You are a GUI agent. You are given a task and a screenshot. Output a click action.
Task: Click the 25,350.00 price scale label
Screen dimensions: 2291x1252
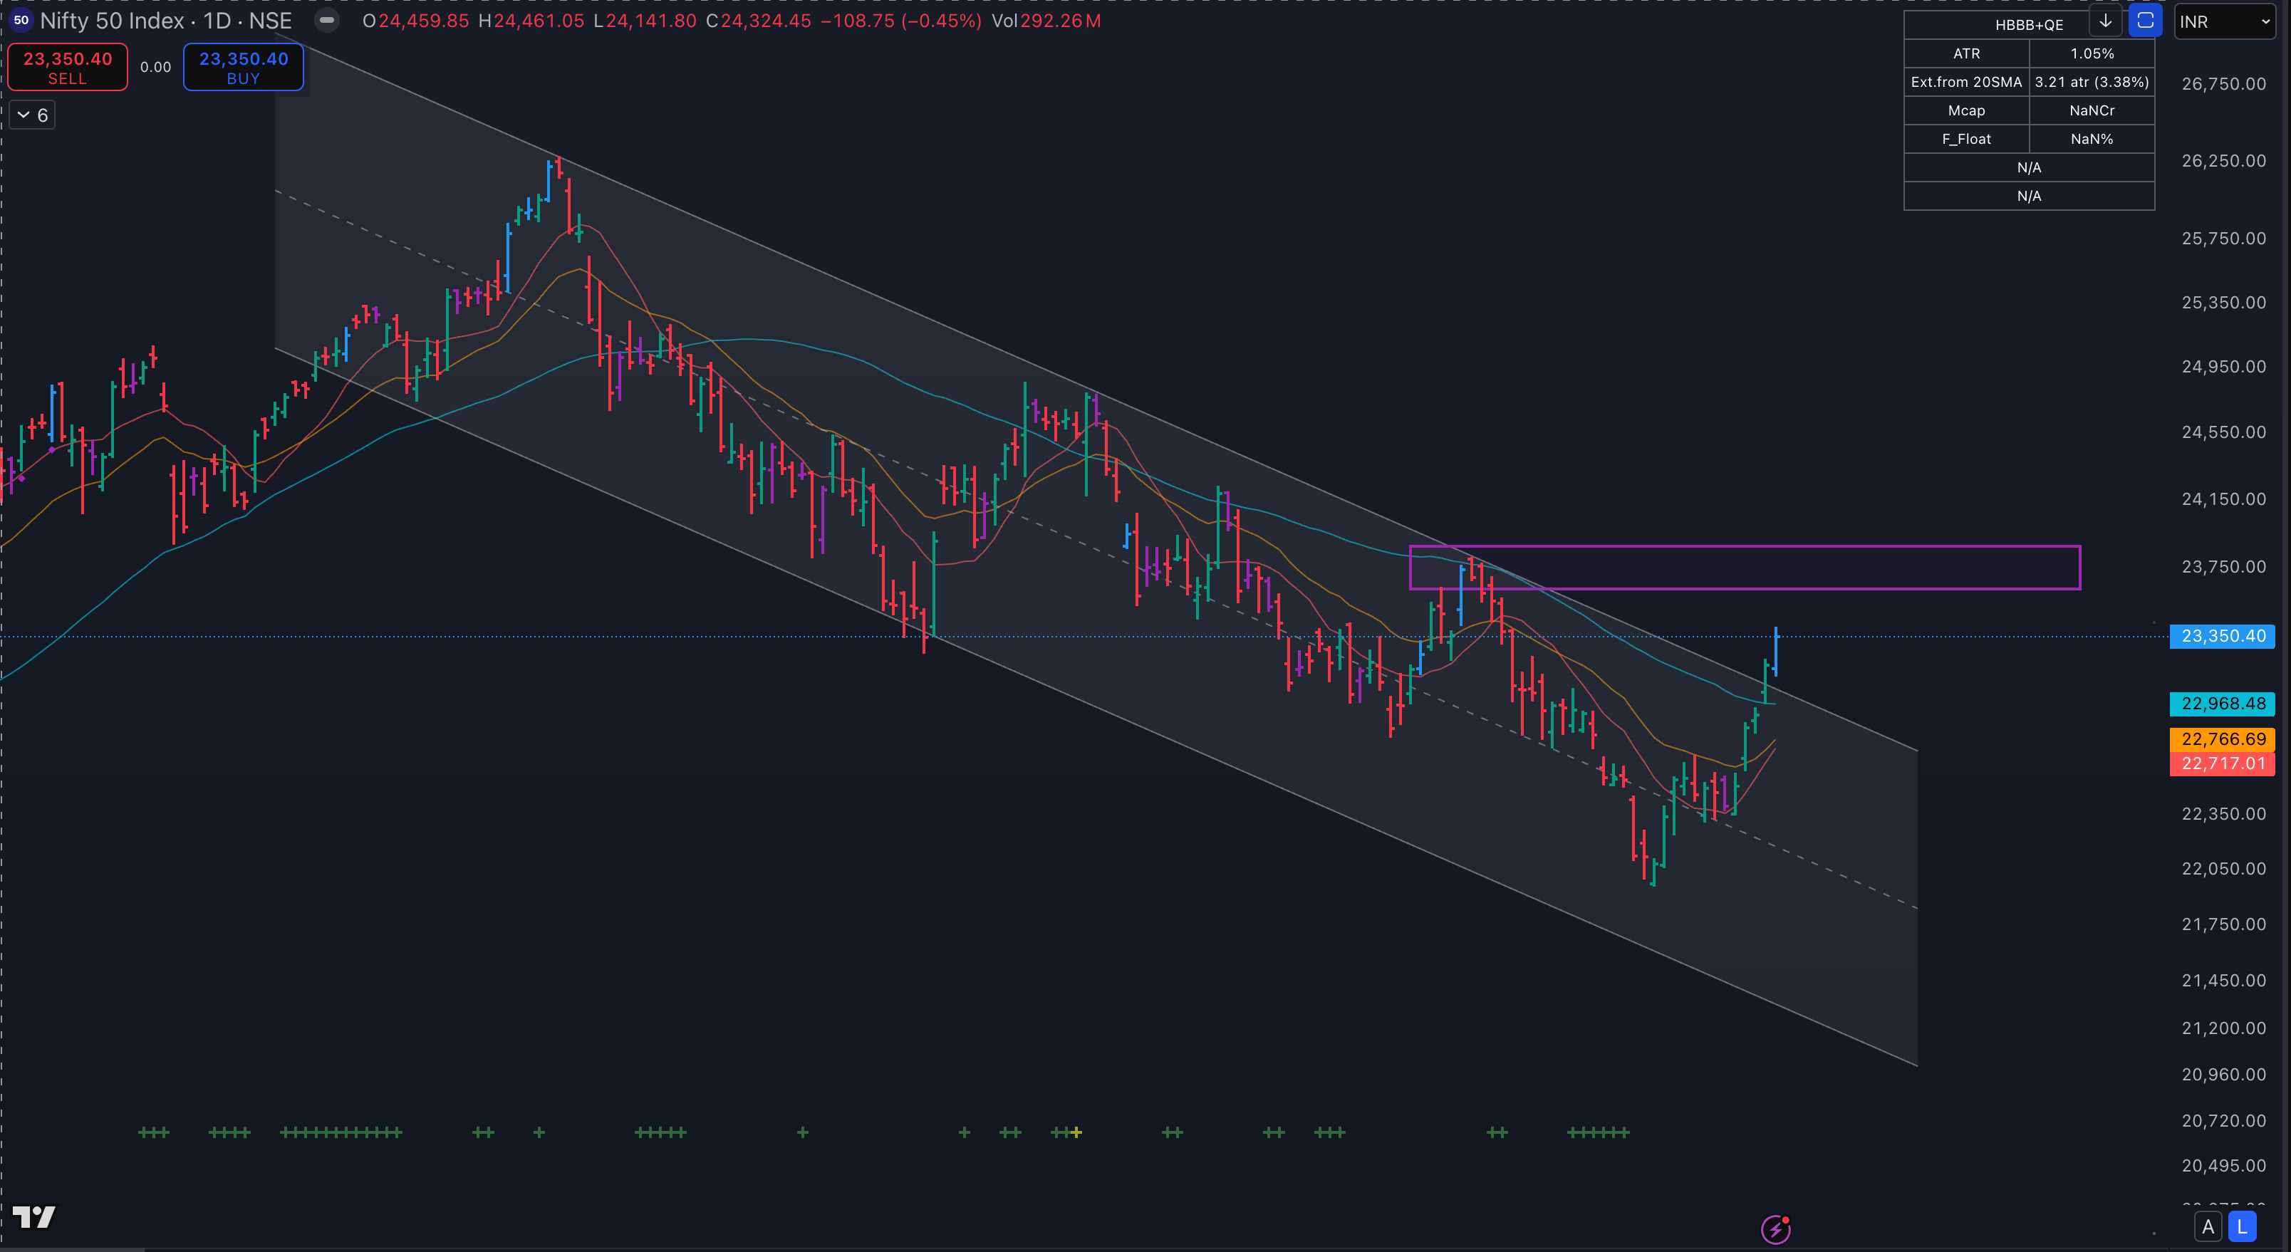pyautogui.click(x=2223, y=303)
